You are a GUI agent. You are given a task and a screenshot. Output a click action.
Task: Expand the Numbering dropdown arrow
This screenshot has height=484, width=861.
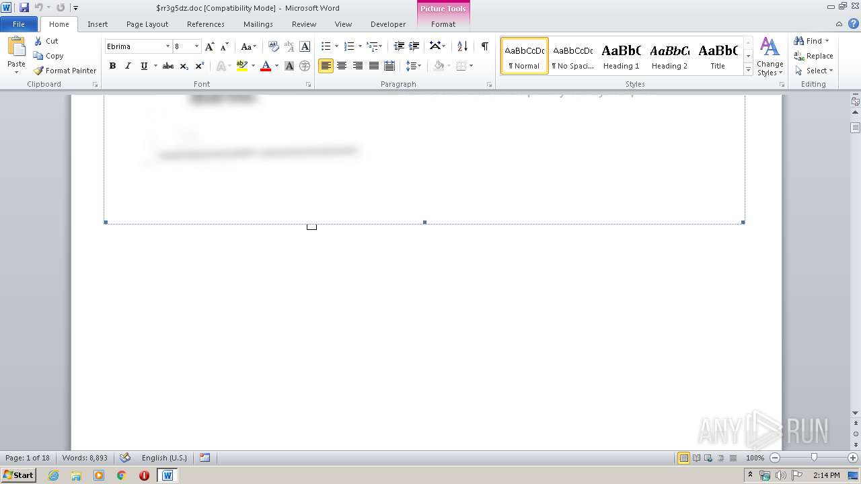point(360,46)
